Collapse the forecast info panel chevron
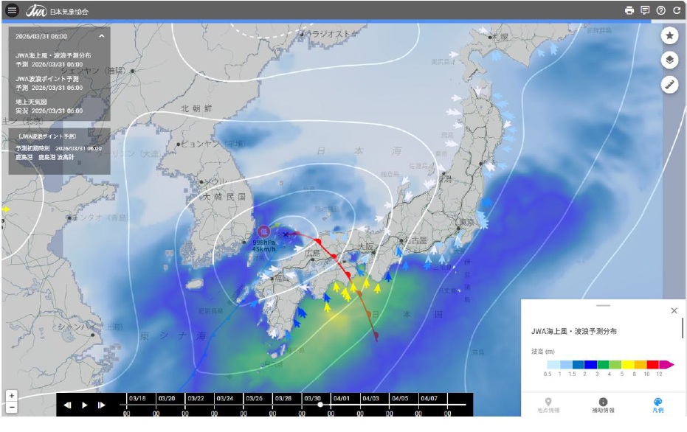The image size is (687, 432). pos(101,35)
